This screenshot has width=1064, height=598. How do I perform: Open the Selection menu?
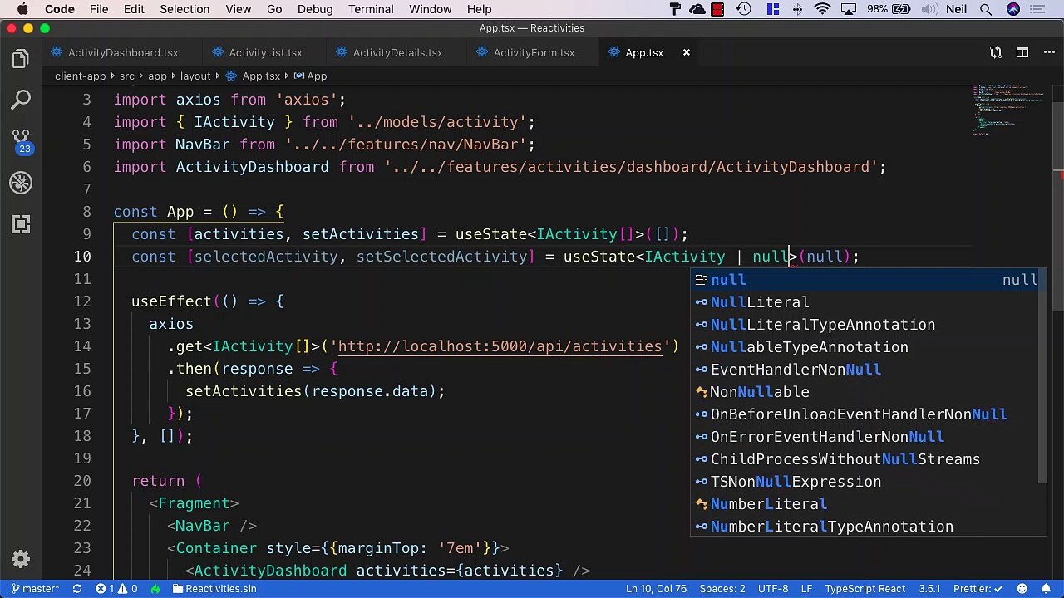(x=185, y=9)
